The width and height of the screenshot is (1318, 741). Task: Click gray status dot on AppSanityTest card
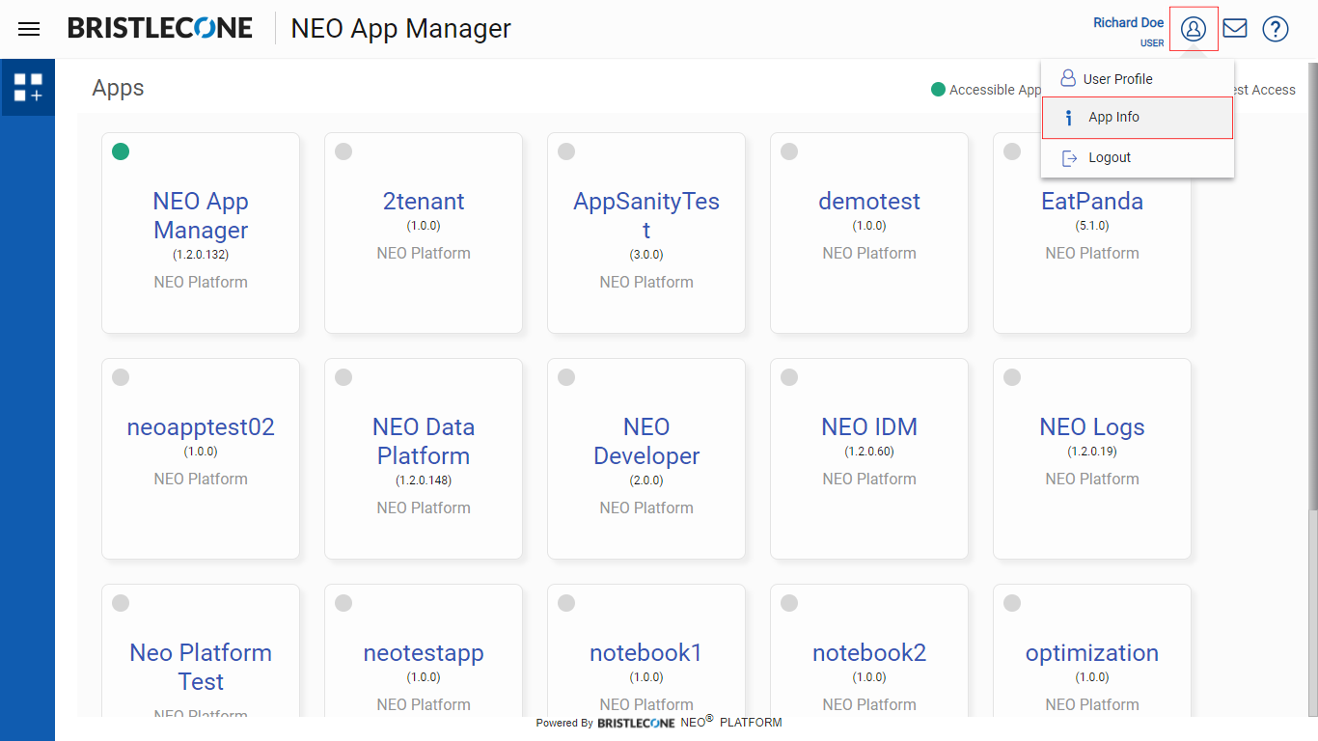[566, 151]
